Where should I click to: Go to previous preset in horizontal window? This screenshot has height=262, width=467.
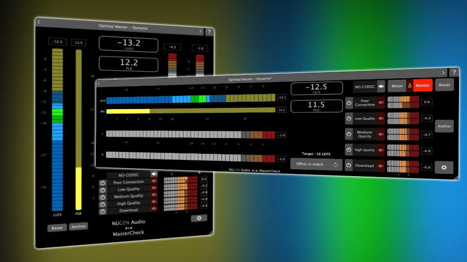[x=99, y=83]
